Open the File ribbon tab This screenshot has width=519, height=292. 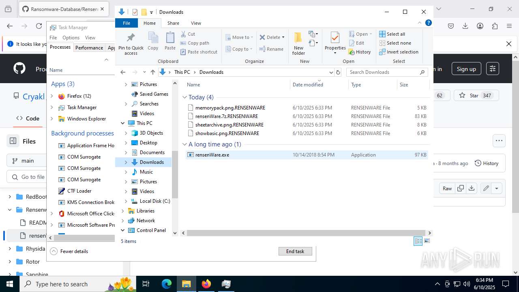pyautogui.click(x=127, y=23)
